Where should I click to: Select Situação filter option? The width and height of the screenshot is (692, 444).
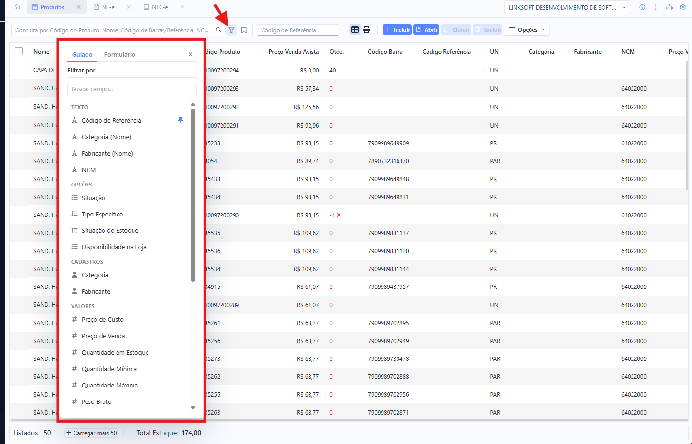tap(93, 198)
